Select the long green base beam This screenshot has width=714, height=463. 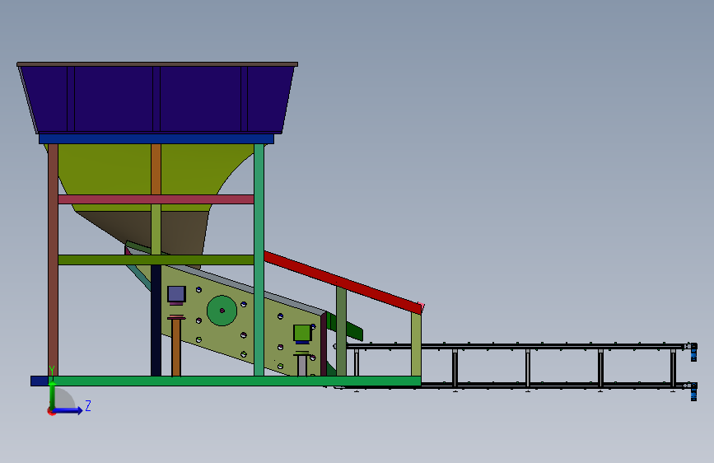[x=235, y=381]
